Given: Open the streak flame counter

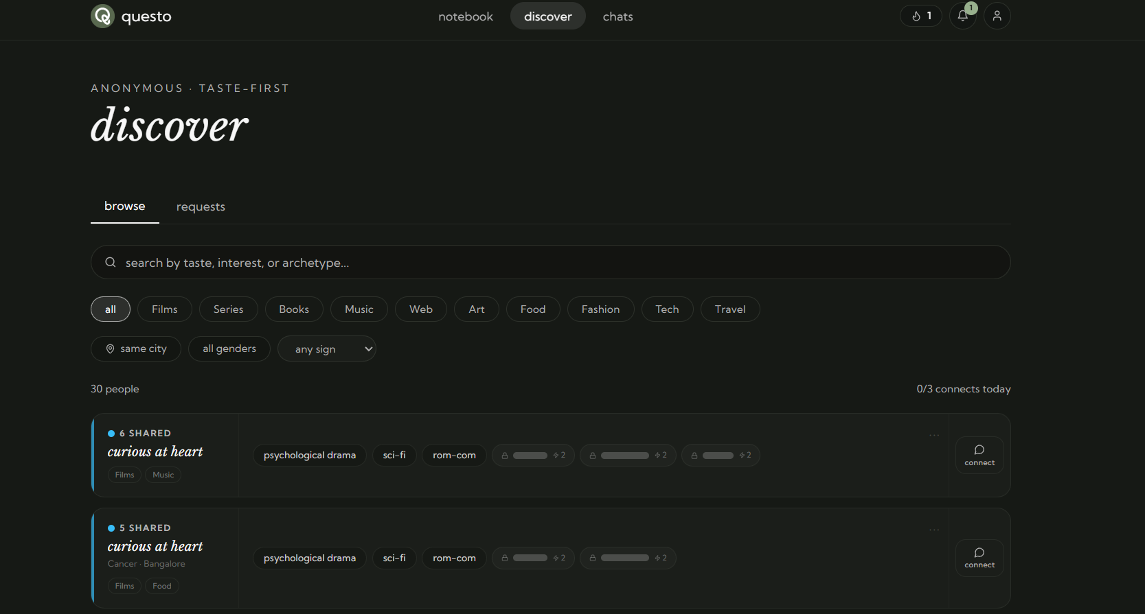Looking at the screenshot, I should (921, 16).
